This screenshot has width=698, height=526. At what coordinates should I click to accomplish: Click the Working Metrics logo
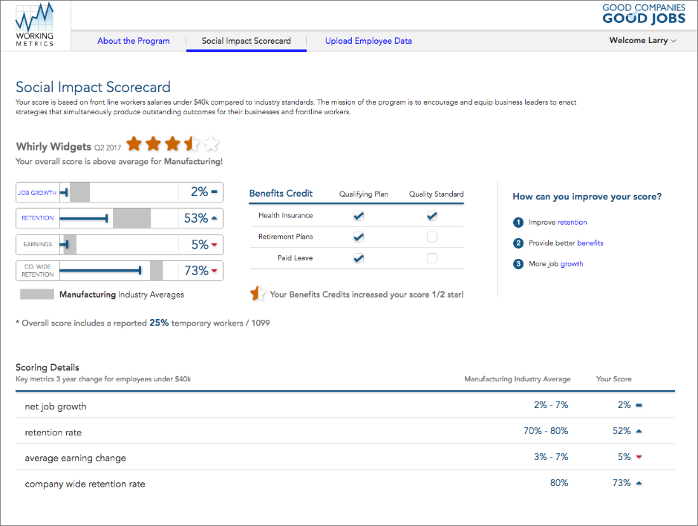pyautogui.click(x=35, y=24)
